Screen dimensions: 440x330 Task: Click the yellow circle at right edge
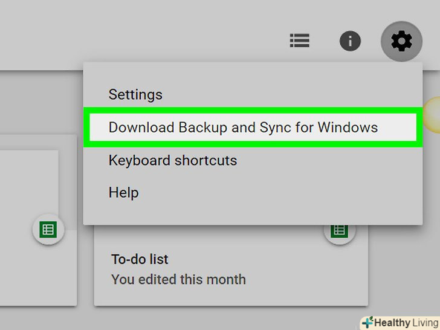point(433,115)
